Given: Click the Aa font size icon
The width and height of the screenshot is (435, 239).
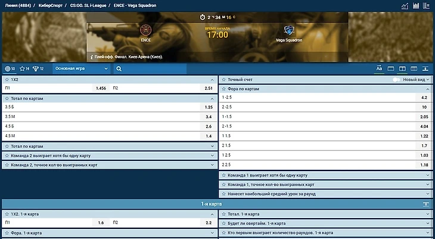Looking at the screenshot, I should [379, 69].
